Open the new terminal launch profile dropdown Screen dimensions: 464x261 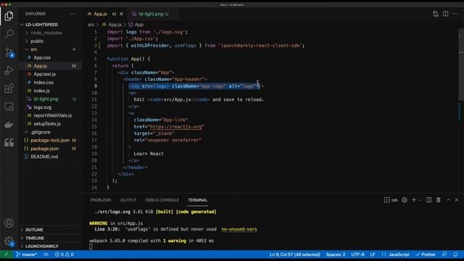tap(420, 200)
